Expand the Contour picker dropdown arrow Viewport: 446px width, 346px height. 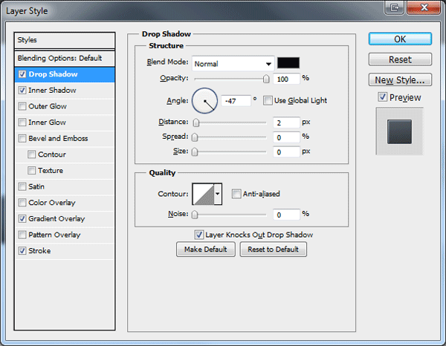(x=218, y=194)
